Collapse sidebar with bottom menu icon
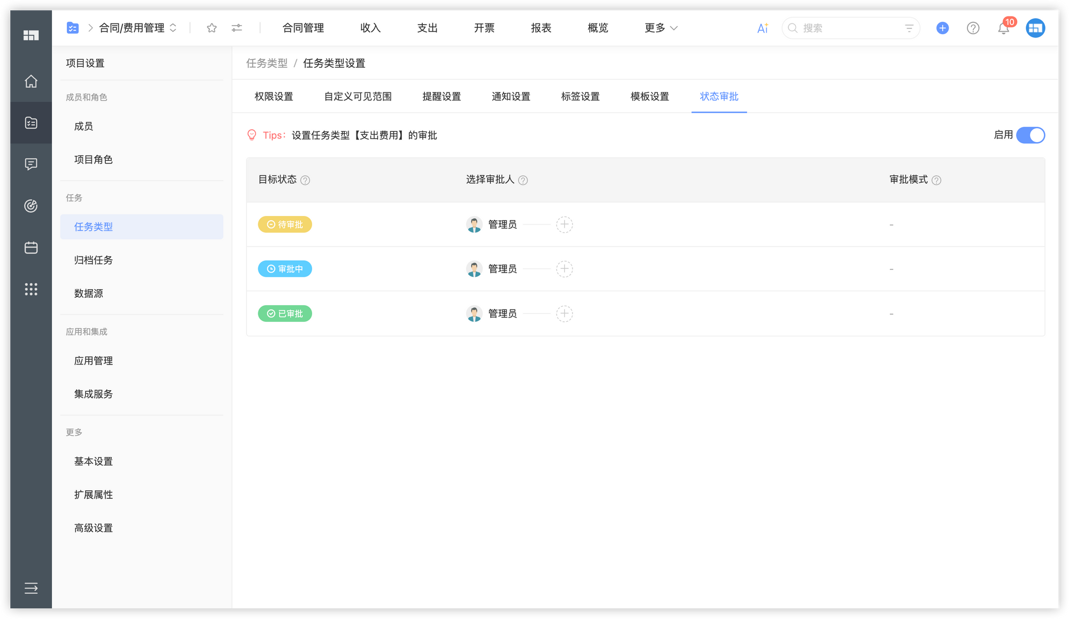The image size is (1069, 619). pos(31,588)
